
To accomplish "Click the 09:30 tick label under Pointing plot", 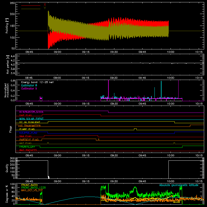I will (x=114, y=52).
